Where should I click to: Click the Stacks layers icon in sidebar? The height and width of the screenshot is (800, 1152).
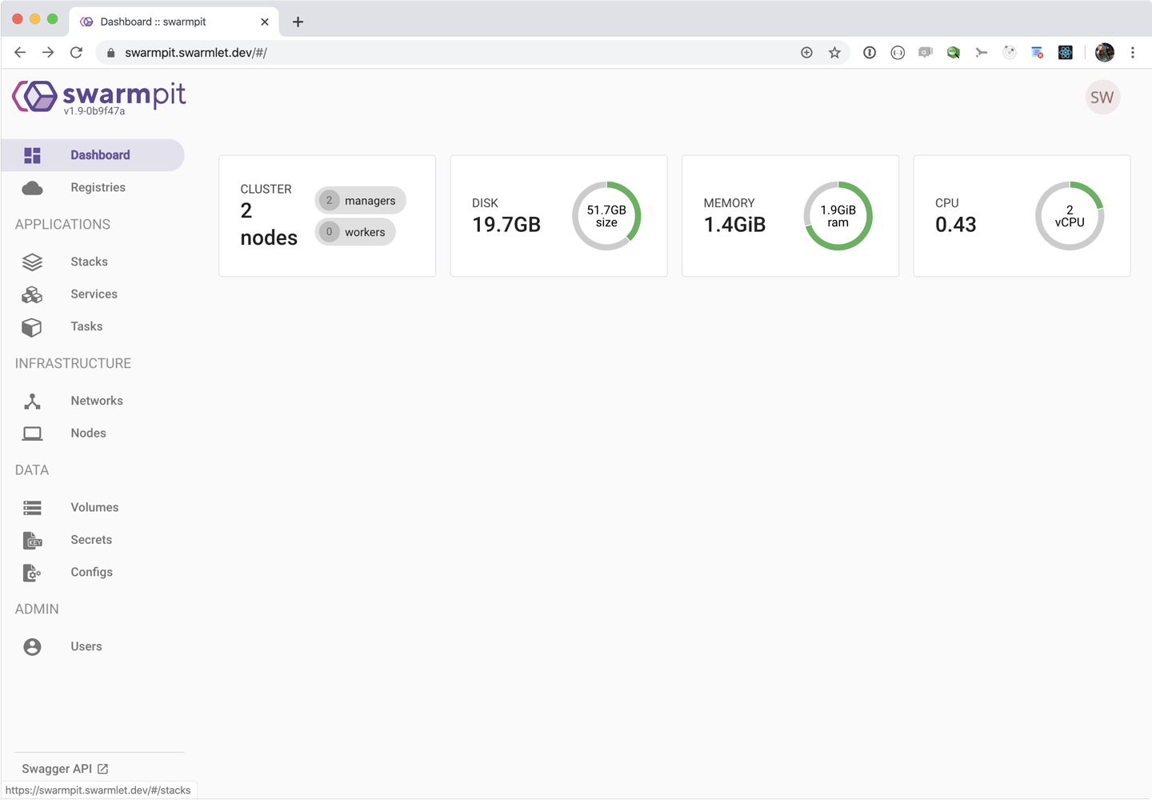32,262
